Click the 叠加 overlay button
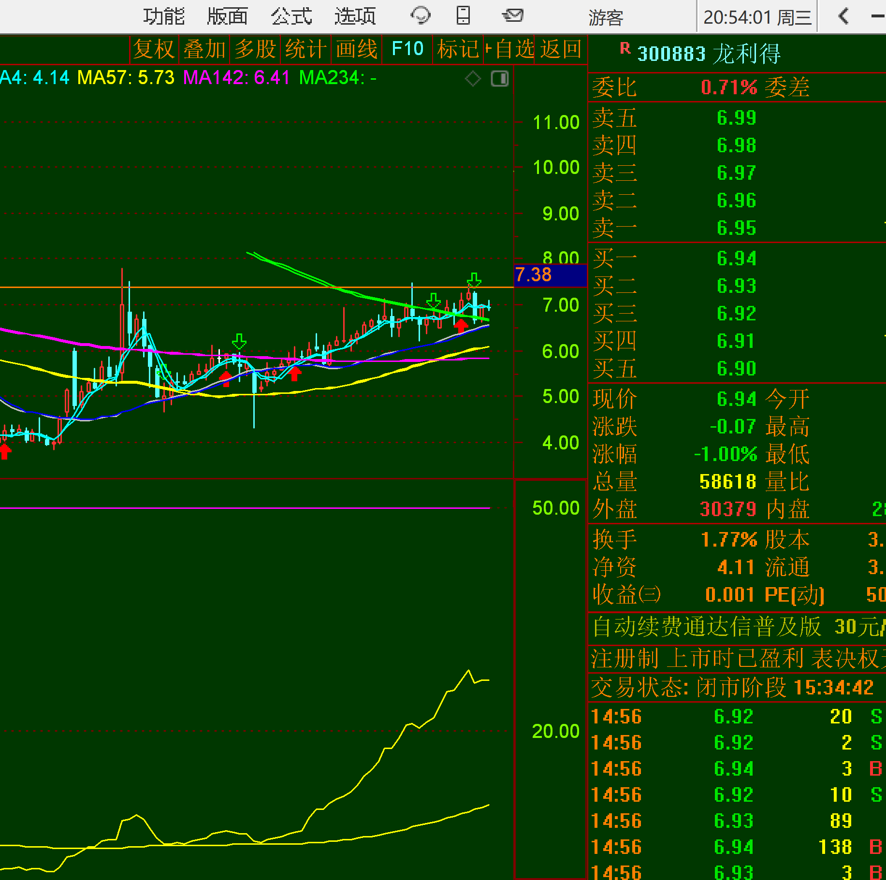886x880 pixels. pos(204,49)
